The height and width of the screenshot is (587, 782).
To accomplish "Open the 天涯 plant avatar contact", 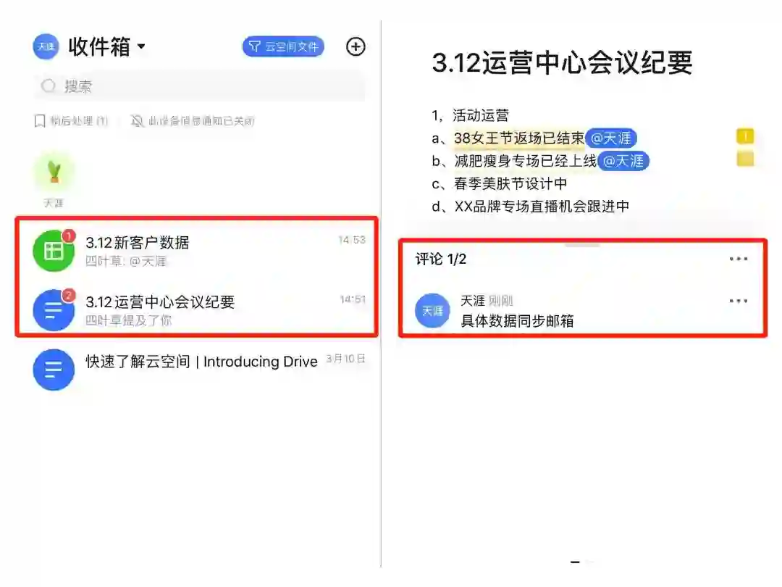I will click(54, 172).
